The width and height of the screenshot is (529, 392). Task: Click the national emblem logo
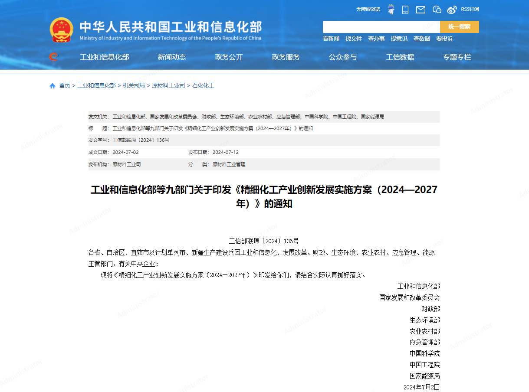tap(61, 30)
